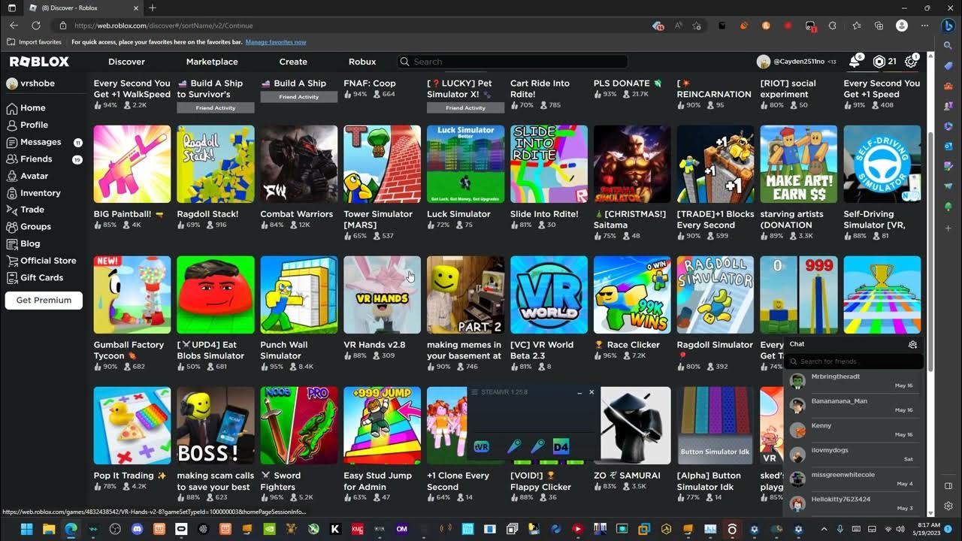Click the Roblox logo

(39, 62)
